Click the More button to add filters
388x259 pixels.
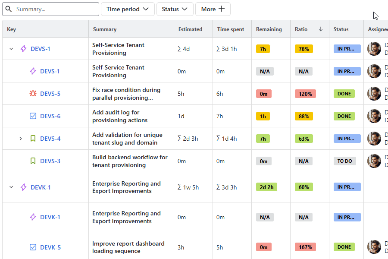[213, 9]
